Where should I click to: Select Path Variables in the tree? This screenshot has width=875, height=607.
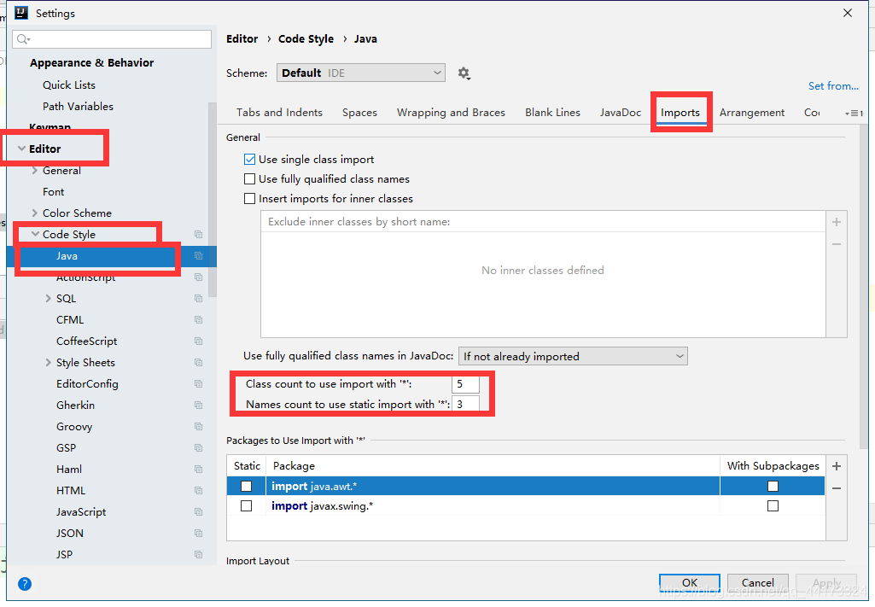tap(79, 107)
